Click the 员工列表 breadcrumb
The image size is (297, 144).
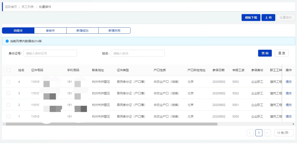coord(28,7)
